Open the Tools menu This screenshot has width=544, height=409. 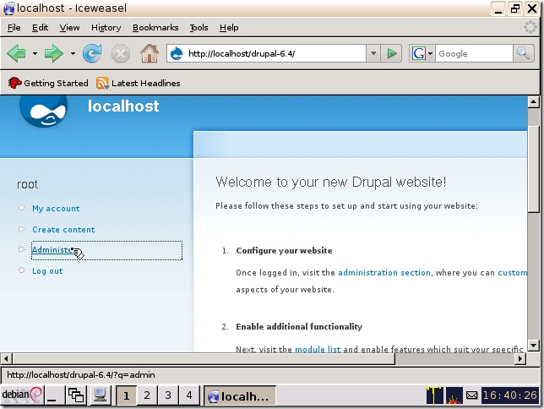(199, 27)
